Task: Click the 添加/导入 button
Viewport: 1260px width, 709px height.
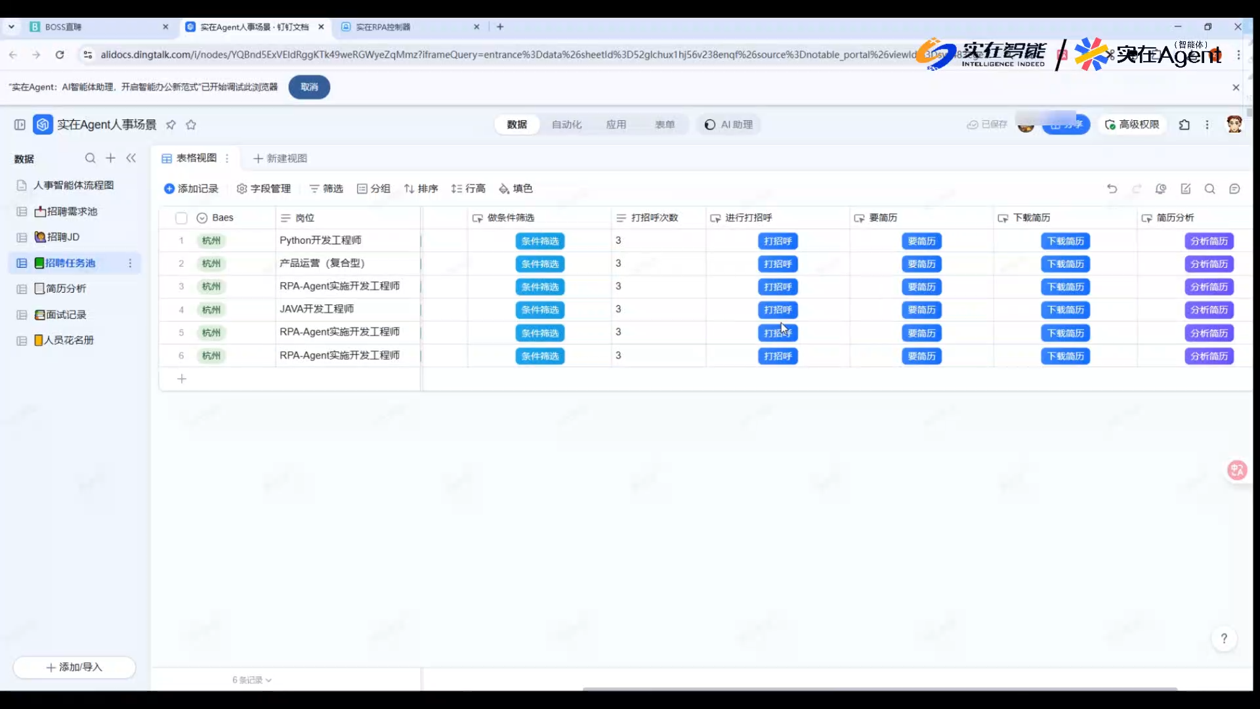Action: pyautogui.click(x=74, y=667)
